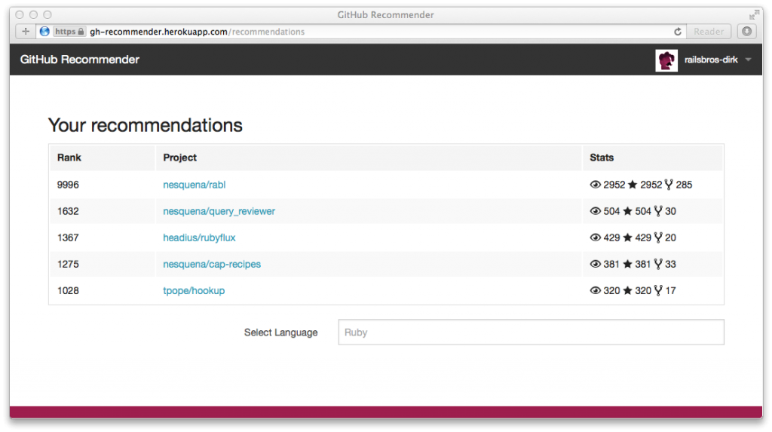This screenshot has width=772, height=432.
Task: Click the fork icon in the rubyflux row
Action: [x=658, y=238]
